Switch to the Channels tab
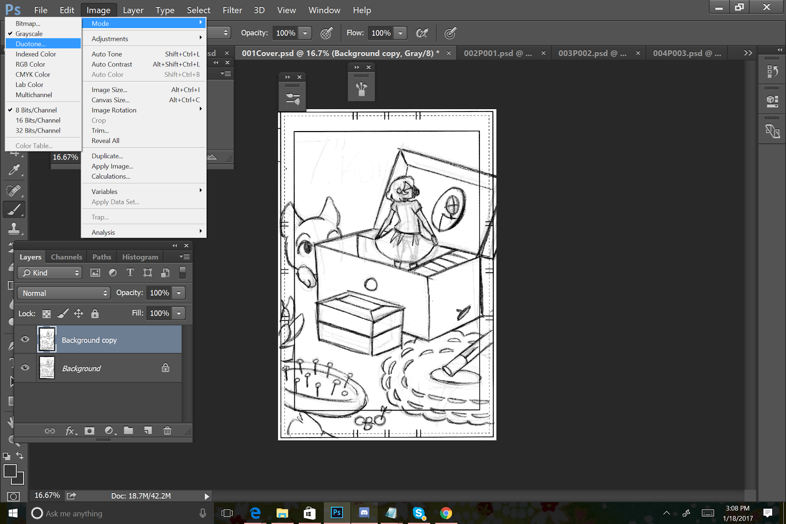 pyautogui.click(x=66, y=257)
